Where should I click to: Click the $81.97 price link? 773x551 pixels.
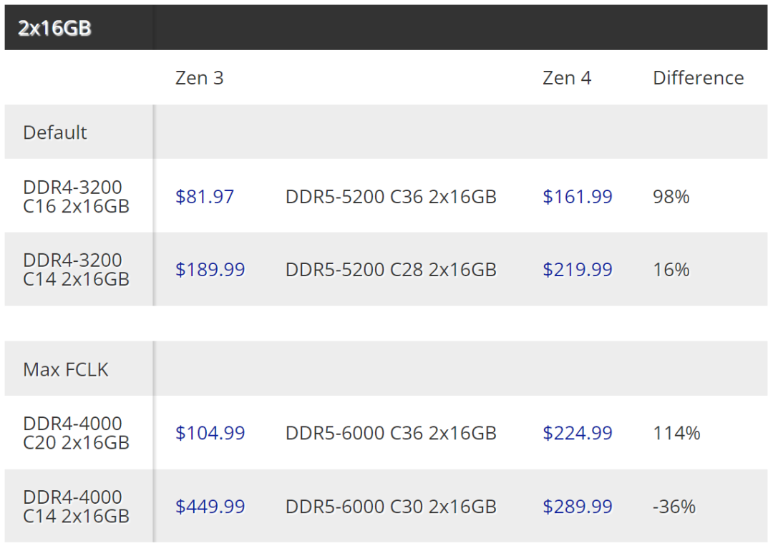click(x=205, y=197)
